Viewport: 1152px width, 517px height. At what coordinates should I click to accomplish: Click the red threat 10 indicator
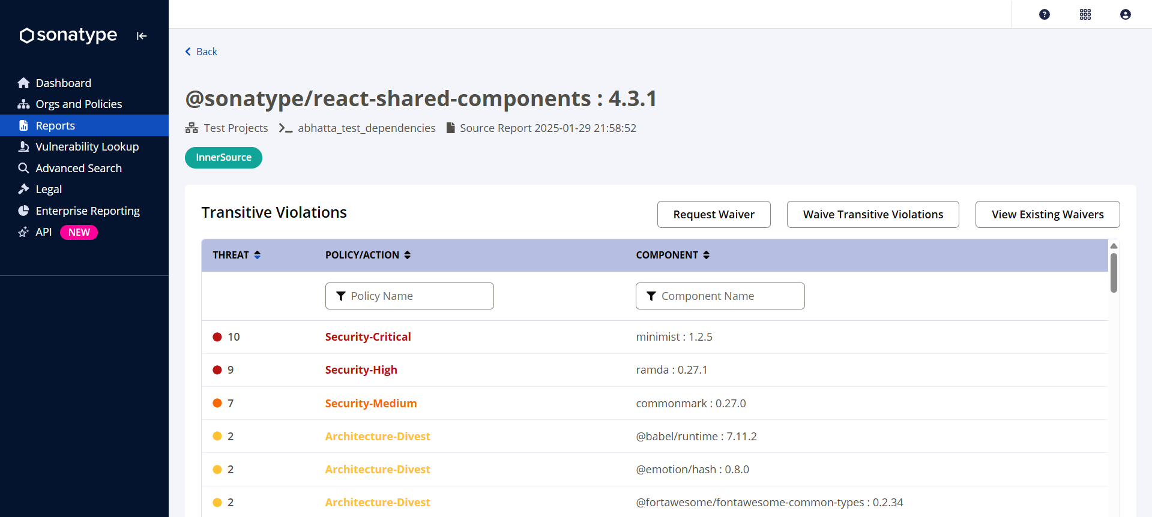(217, 337)
